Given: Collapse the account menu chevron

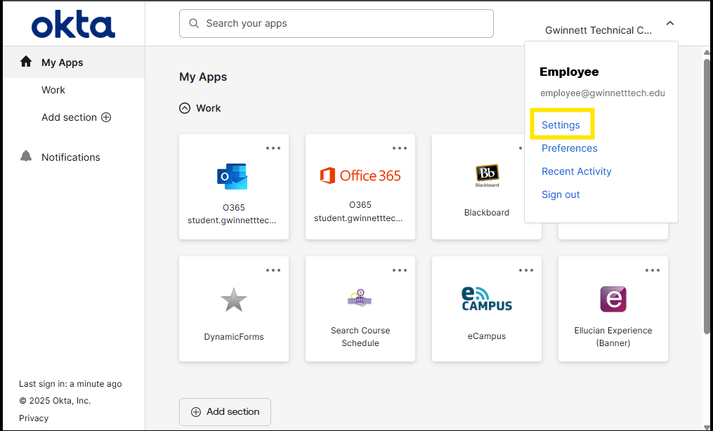Looking at the screenshot, I should [669, 23].
